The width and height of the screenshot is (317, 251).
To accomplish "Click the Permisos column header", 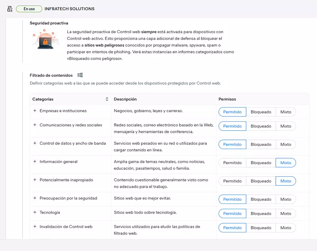I will tap(227, 99).
